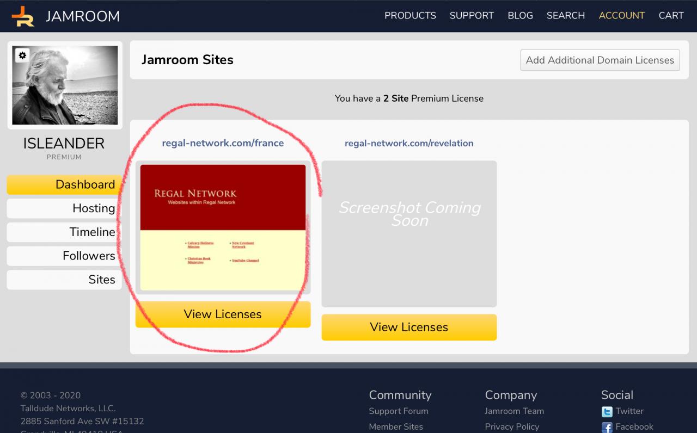Click the Regal Network site screenshot thumbnail
The height and width of the screenshot is (433, 697).
pos(223,227)
